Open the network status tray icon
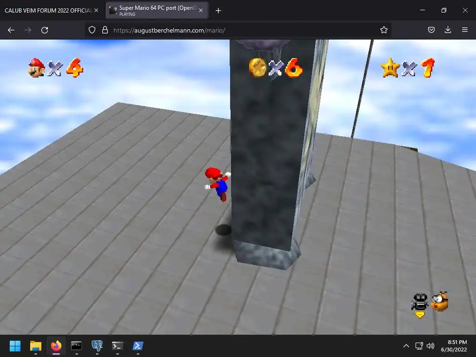Viewport: 476px width, 357px height. point(419,346)
